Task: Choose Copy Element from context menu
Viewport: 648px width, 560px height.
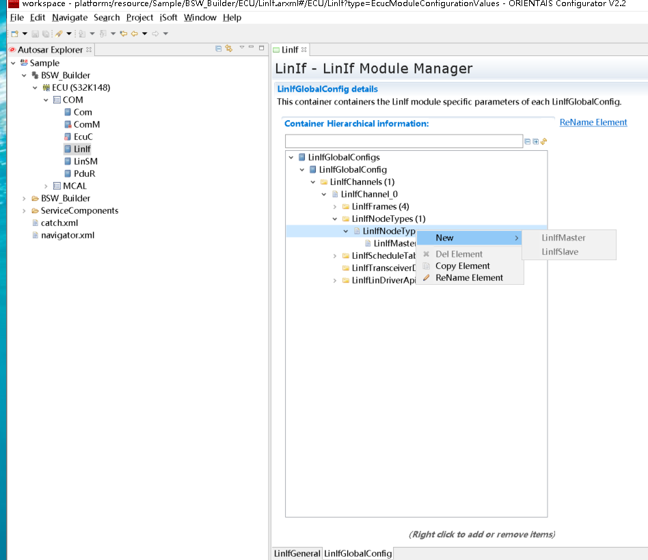Action: pos(462,266)
